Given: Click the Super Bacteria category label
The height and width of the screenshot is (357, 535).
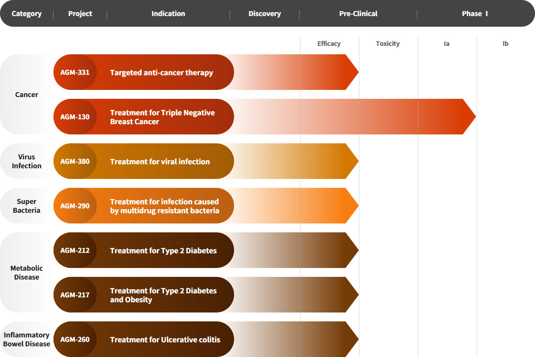Looking at the screenshot, I should pos(27,206).
